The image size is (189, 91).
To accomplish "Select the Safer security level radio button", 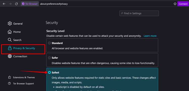I will click(x=49, y=58).
